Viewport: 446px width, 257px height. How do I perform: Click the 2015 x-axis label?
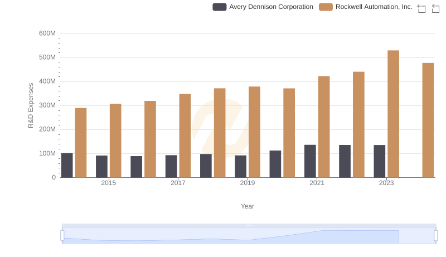point(108,183)
